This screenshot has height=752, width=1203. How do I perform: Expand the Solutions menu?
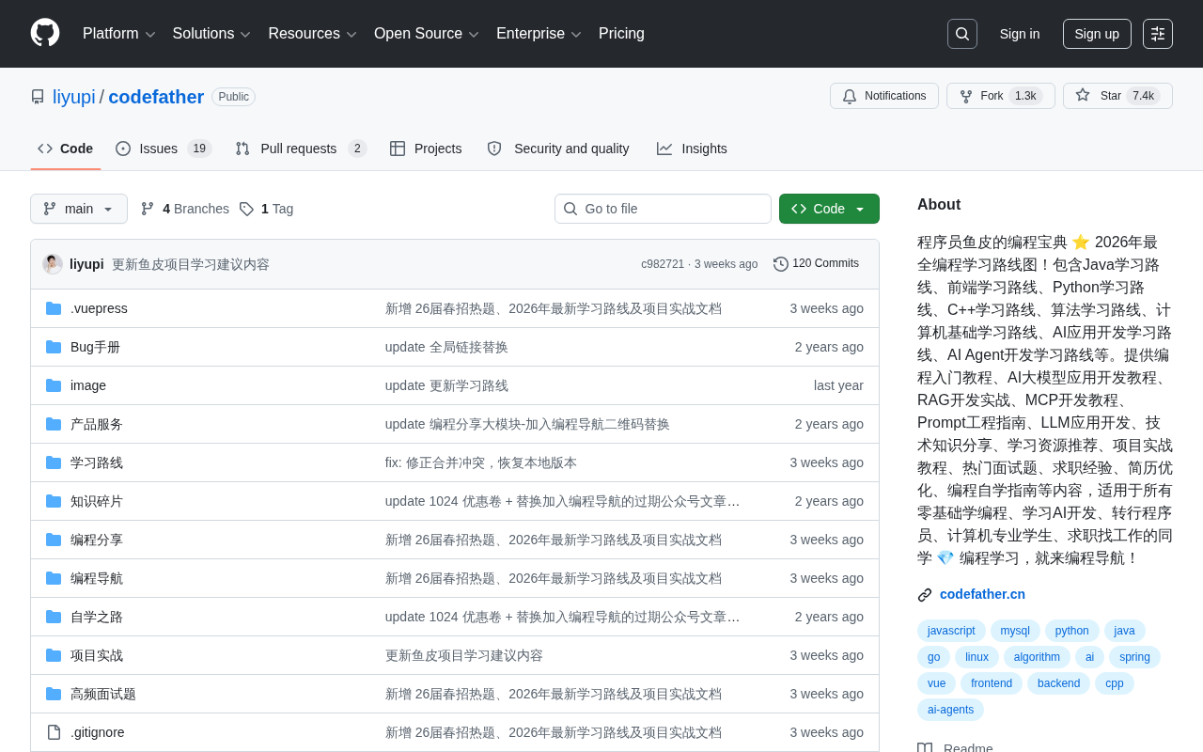click(211, 34)
